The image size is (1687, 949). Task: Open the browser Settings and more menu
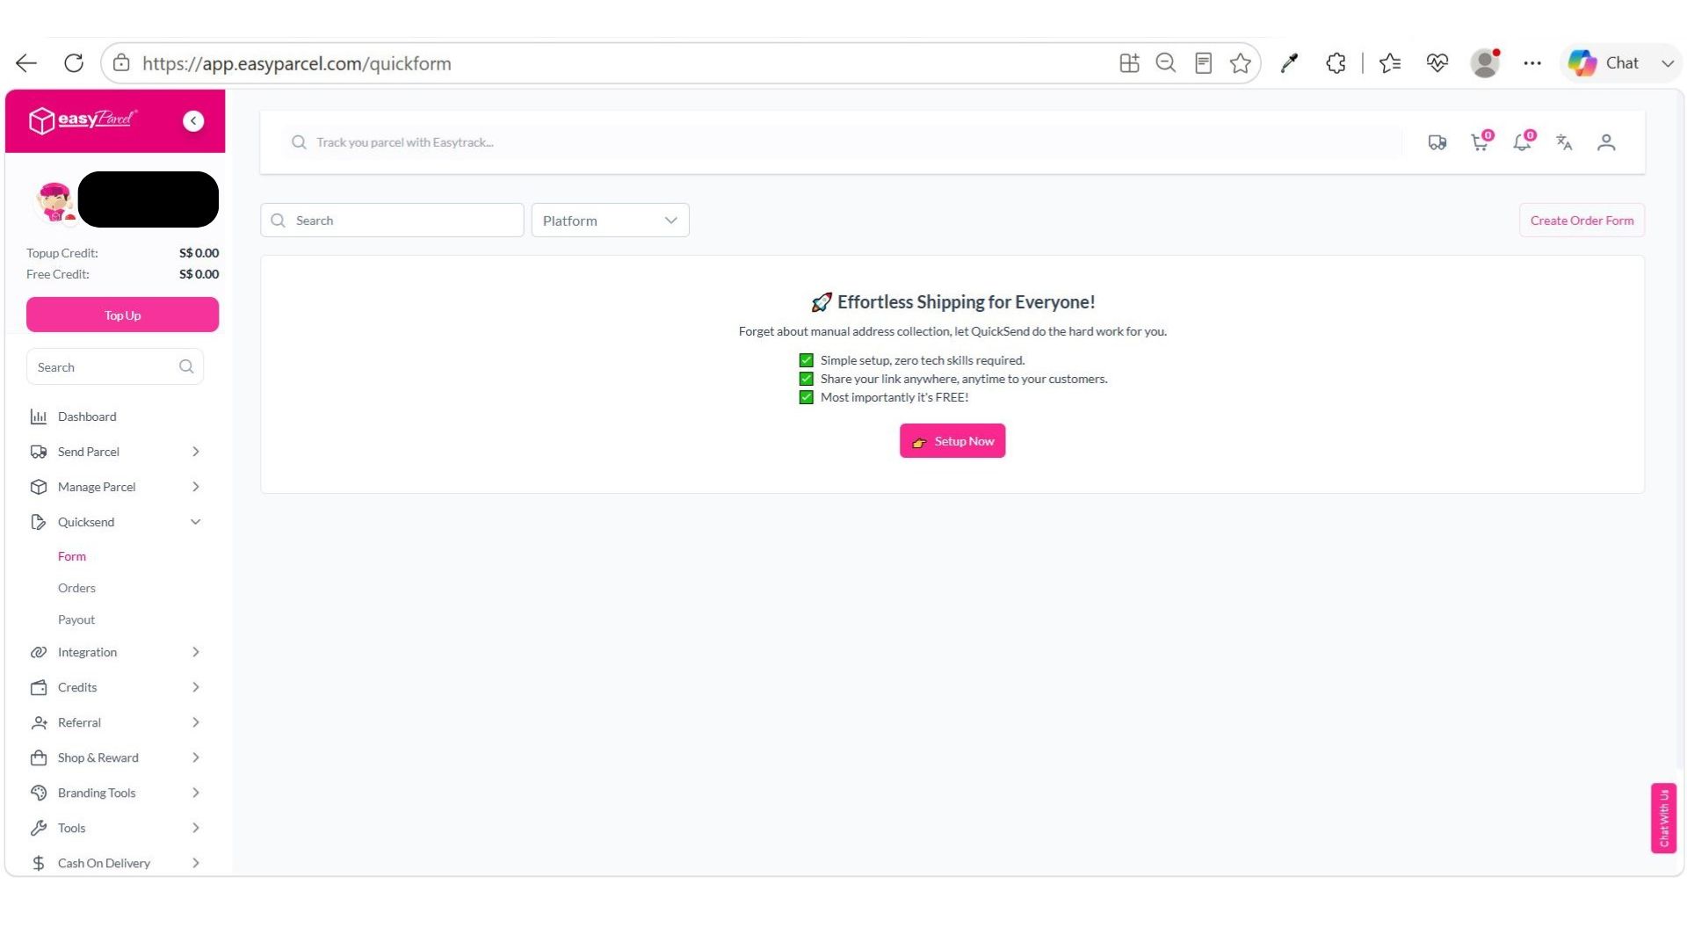1532,63
